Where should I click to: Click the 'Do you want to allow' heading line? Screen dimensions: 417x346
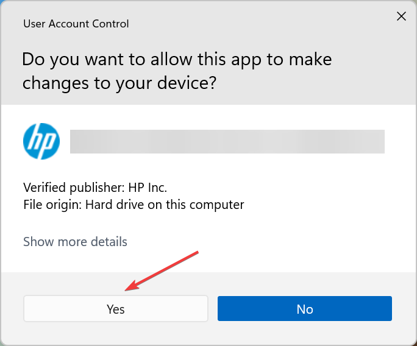tap(177, 60)
